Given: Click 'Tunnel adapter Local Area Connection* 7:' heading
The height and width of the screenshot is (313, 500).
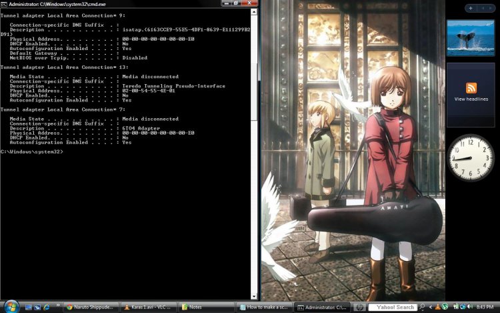Looking at the screenshot, I should [63, 109].
